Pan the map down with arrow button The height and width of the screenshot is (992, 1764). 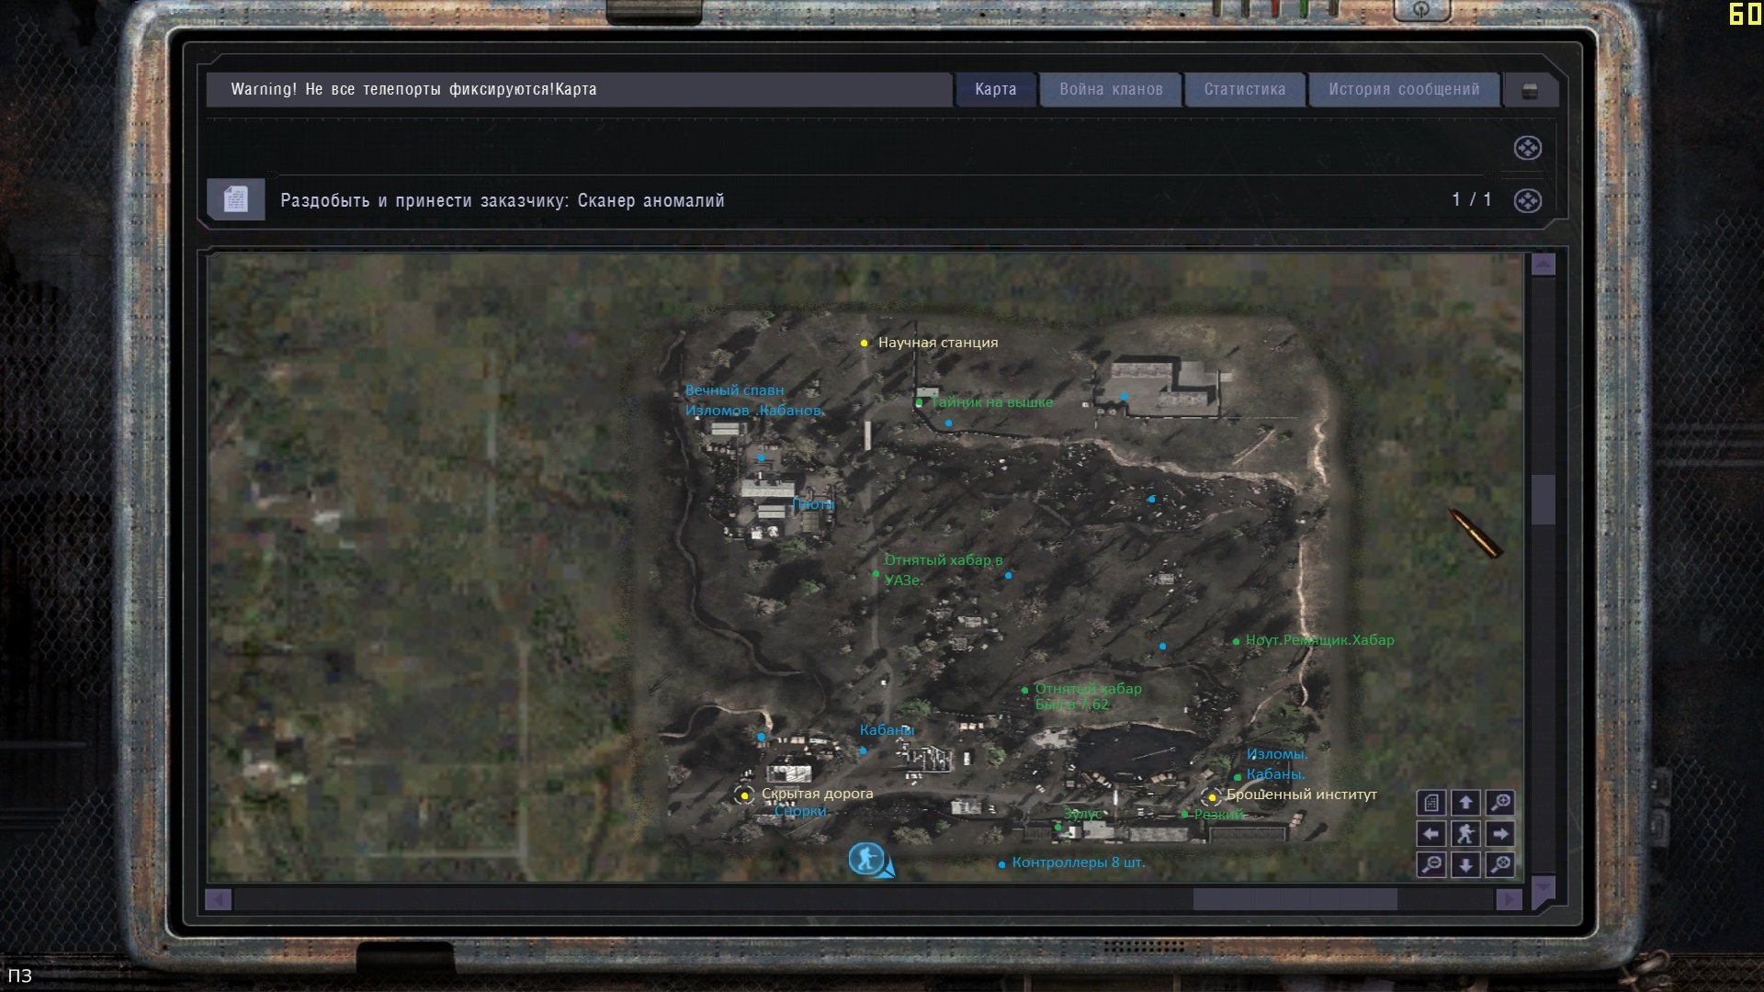1465,864
